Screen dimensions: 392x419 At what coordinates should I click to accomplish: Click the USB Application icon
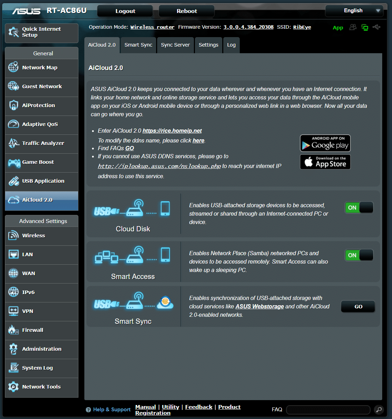coord(13,181)
